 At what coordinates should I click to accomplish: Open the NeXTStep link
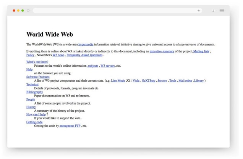point(148,80)
